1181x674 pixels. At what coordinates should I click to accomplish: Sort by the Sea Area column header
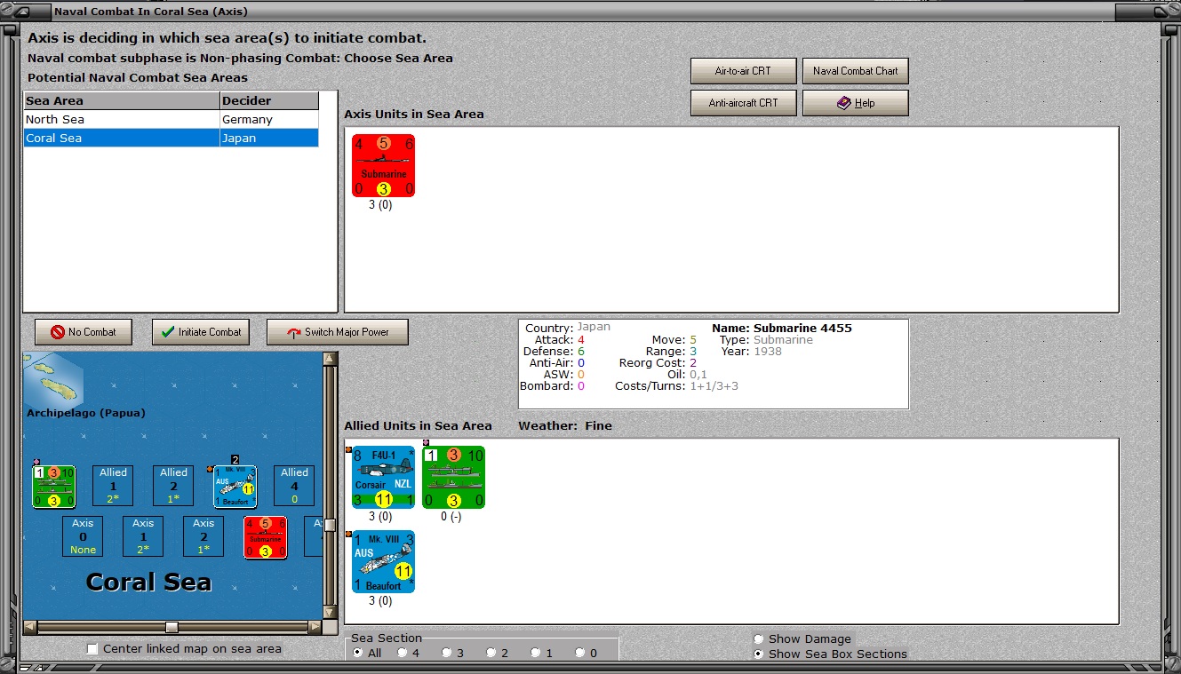pyautogui.click(x=122, y=100)
